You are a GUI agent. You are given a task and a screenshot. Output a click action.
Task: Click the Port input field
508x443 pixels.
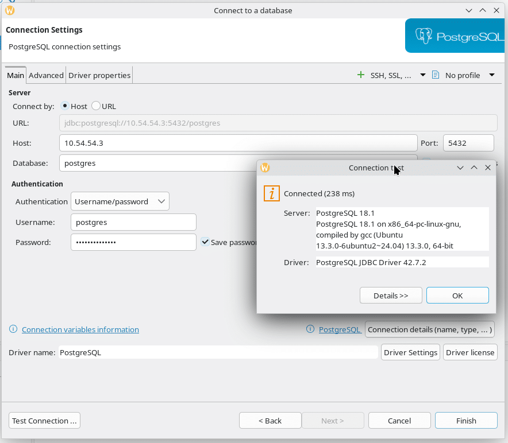(468, 143)
